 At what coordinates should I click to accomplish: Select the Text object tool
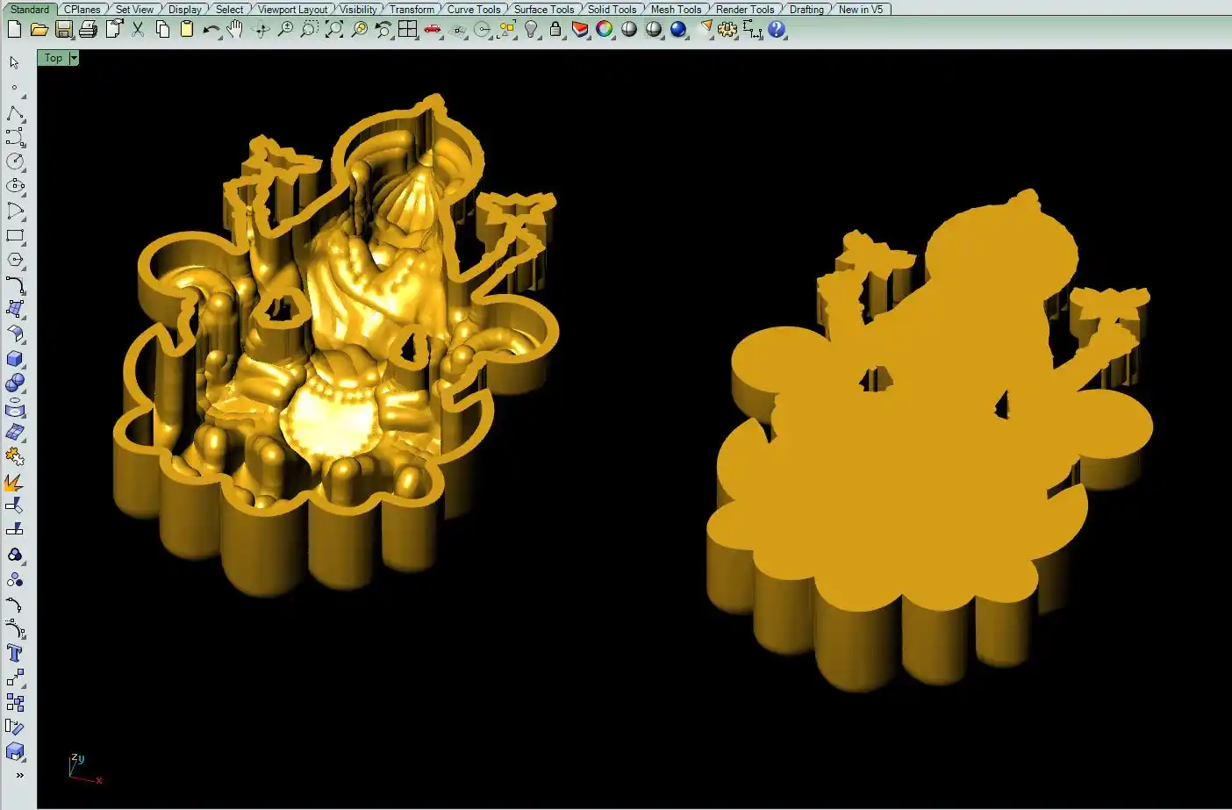[15, 653]
